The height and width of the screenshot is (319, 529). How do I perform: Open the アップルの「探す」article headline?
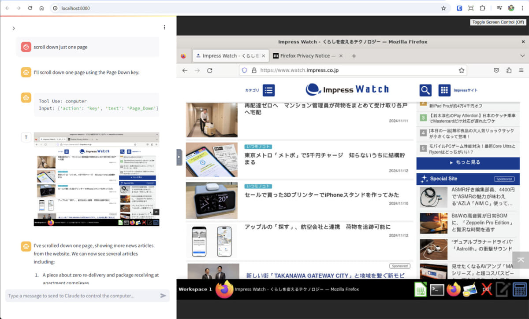click(317, 227)
